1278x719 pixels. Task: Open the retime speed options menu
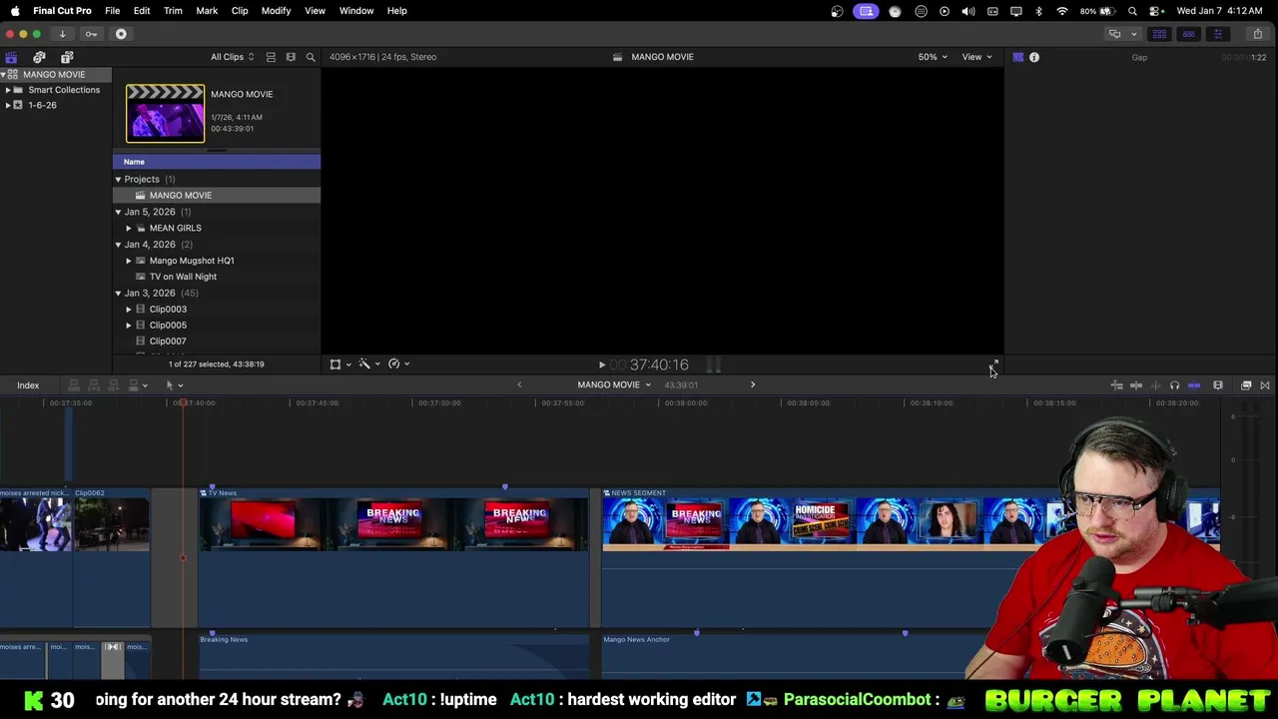[x=399, y=364]
